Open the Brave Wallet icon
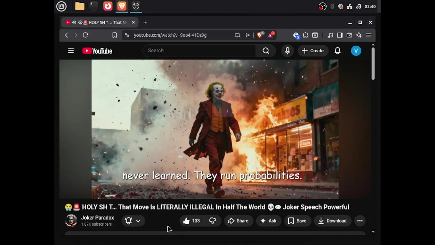435x245 pixels. tap(349, 35)
